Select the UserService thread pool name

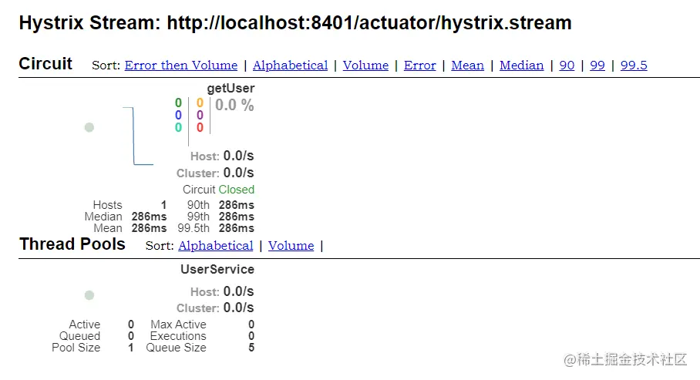click(x=217, y=269)
